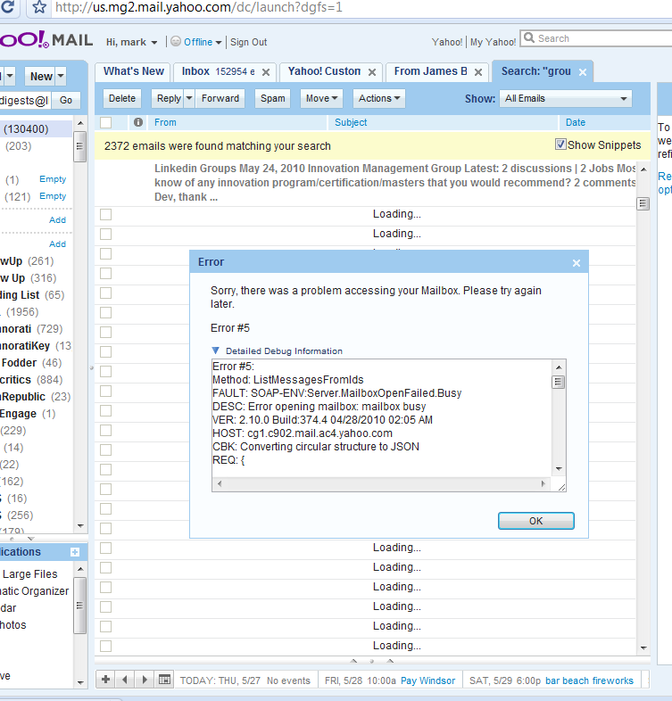The width and height of the screenshot is (672, 701).
Task: Close the Error dialog with X
Action: click(577, 263)
